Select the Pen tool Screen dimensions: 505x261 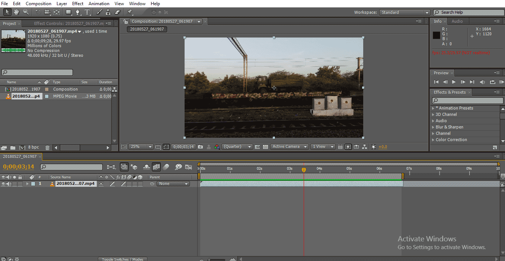[x=78, y=12]
